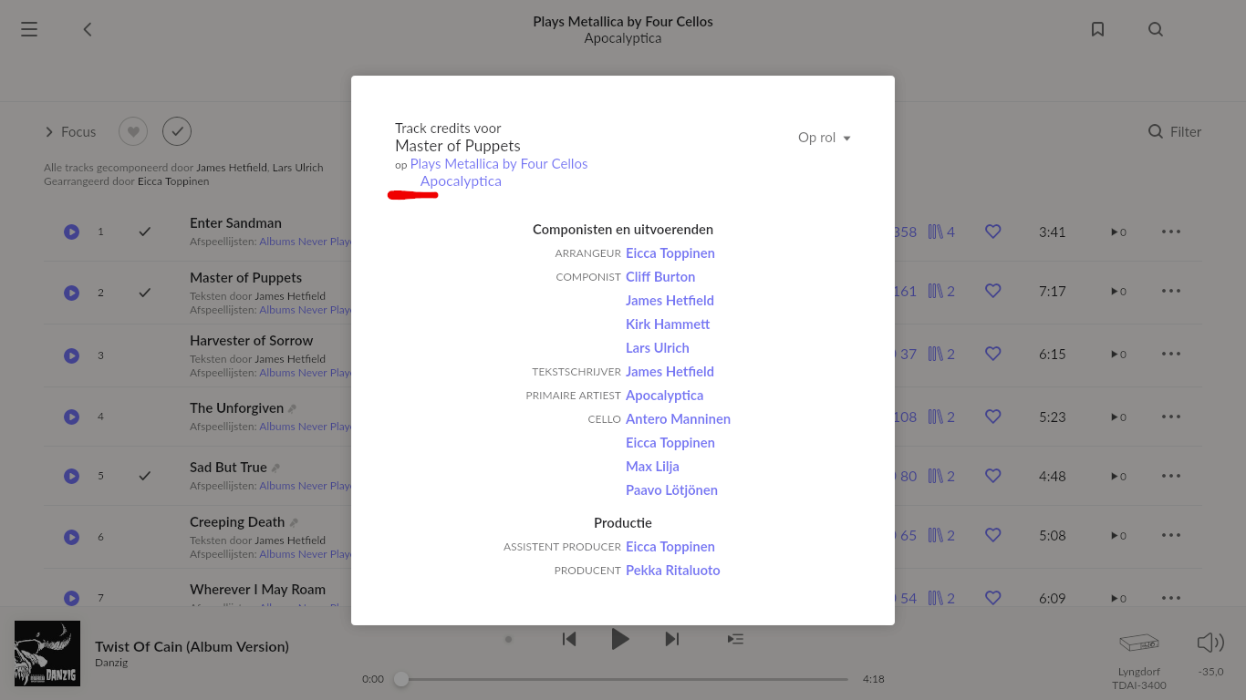1246x700 pixels.
Task: Go back with the arrow icon
Action: (x=88, y=29)
